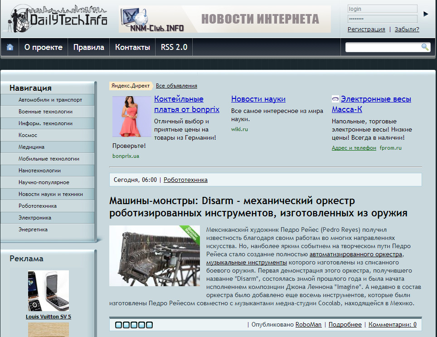Click the login input field

382,9
